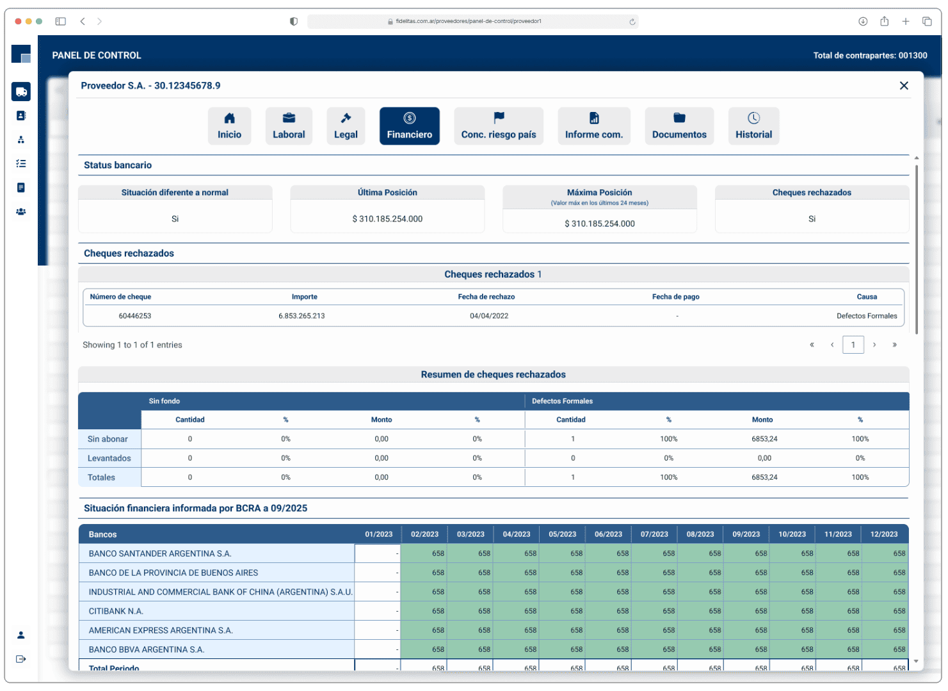Open the checklist icon in the sidebar

(21, 164)
